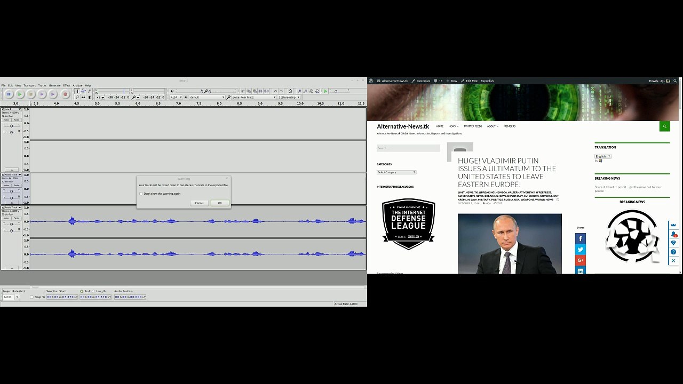Select the Selection (I-beam) tool
This screenshot has height=384, width=683.
(77, 91)
